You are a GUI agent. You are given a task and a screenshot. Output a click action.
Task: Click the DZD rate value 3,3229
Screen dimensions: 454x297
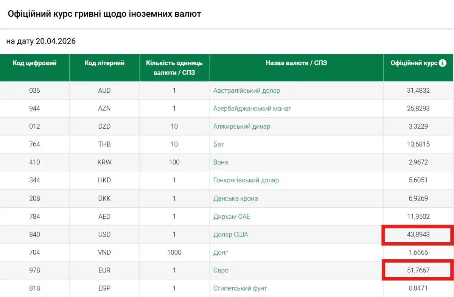tap(418, 126)
